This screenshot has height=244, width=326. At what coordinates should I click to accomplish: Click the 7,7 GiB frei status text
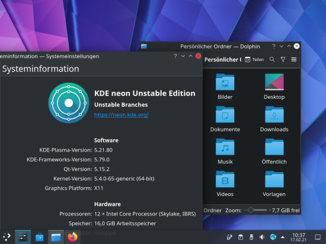286,210
